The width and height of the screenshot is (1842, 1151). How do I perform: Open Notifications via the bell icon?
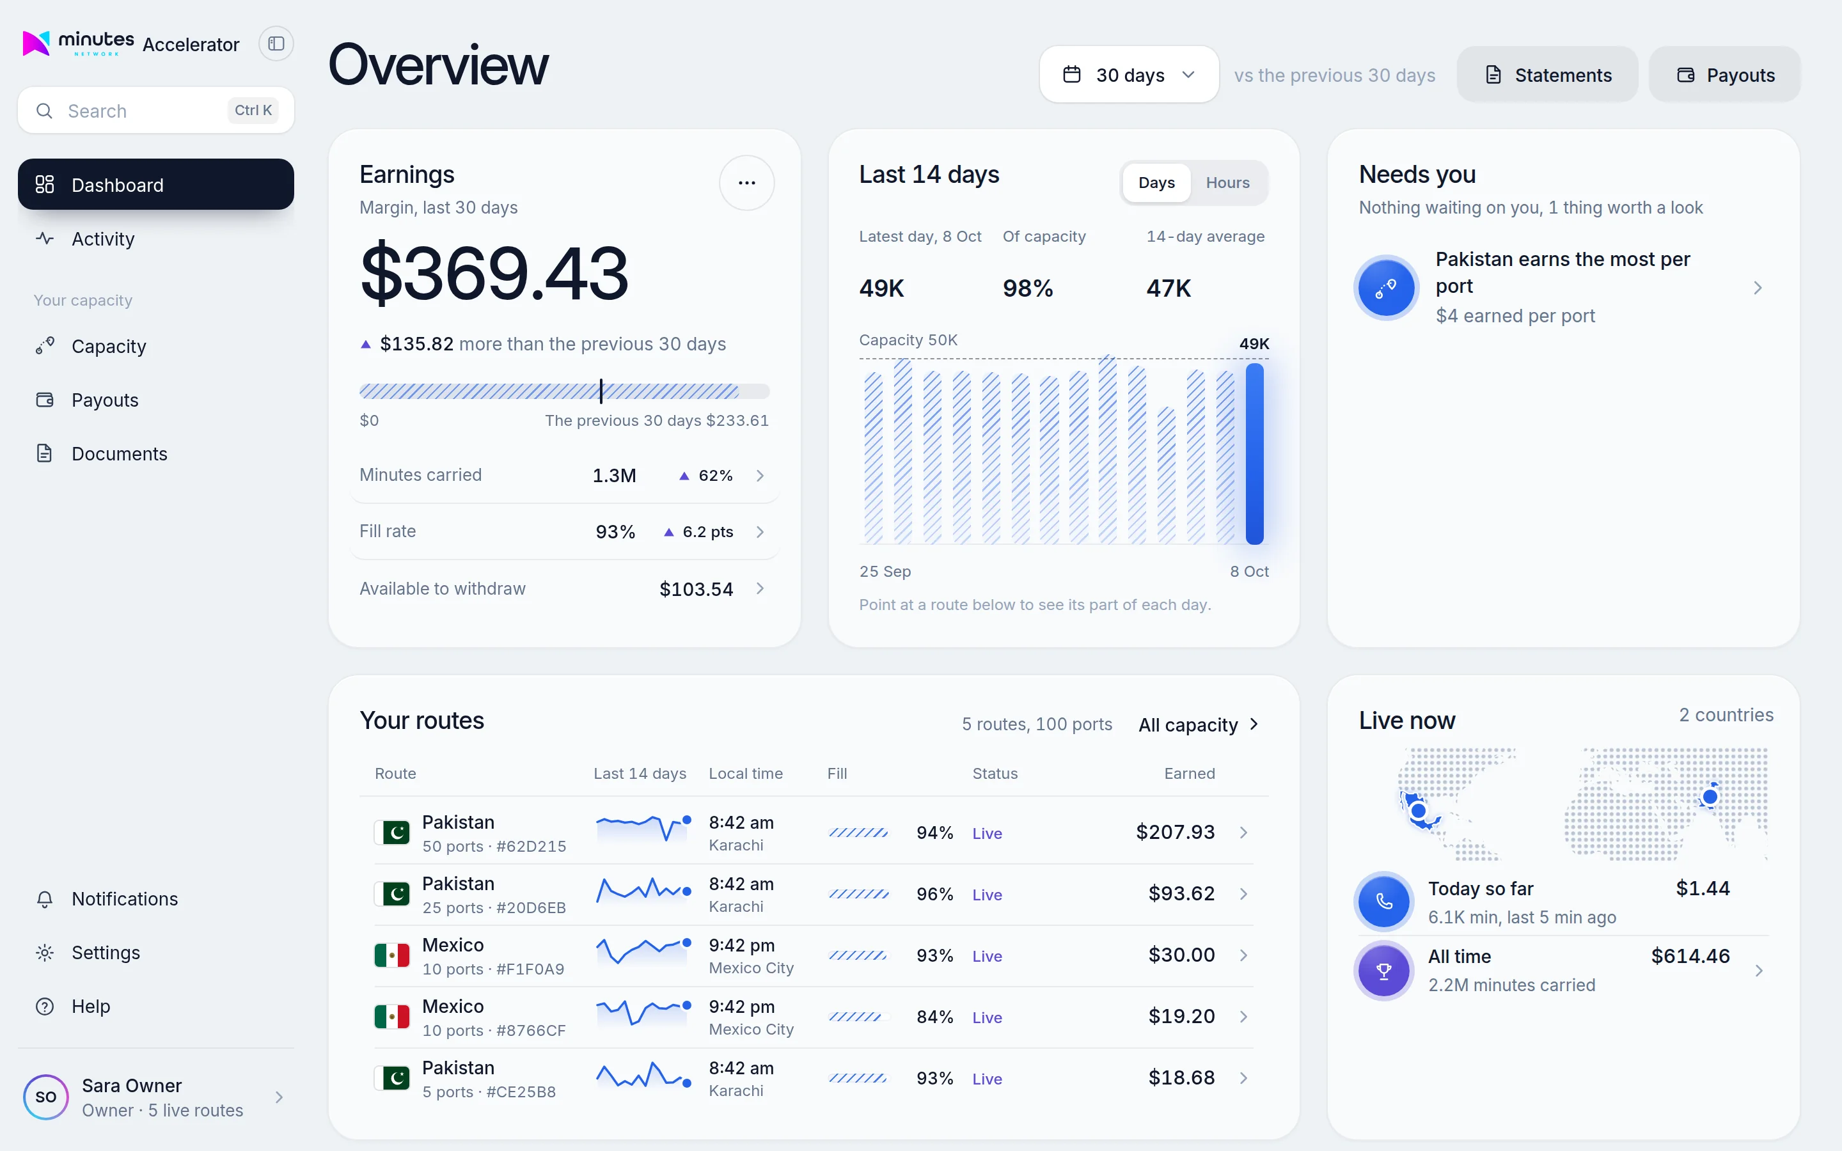[45, 899]
